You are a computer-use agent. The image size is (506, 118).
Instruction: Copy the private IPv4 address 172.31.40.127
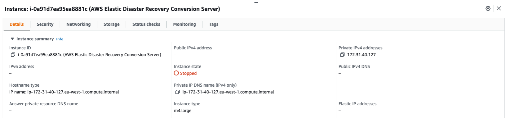[342, 55]
